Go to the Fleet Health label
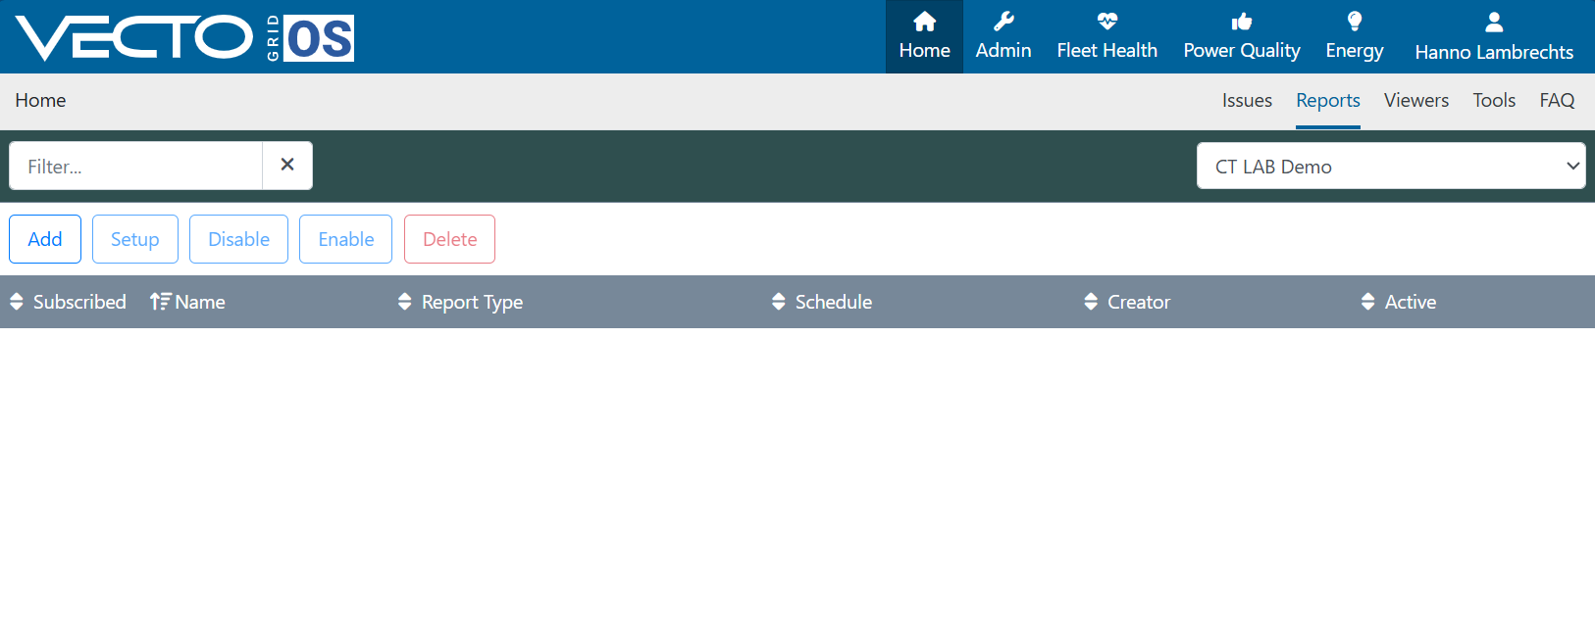This screenshot has width=1595, height=629. click(x=1107, y=50)
